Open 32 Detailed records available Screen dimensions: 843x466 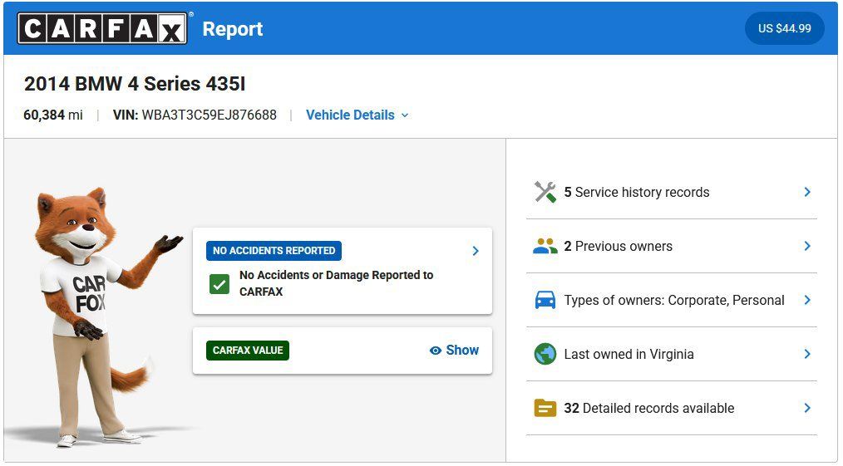click(x=672, y=408)
